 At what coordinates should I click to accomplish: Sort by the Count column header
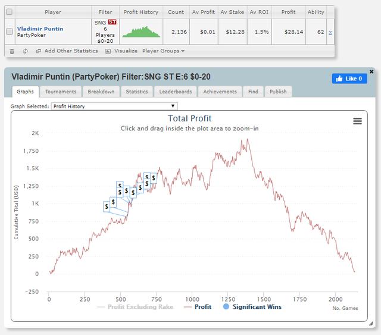click(176, 12)
